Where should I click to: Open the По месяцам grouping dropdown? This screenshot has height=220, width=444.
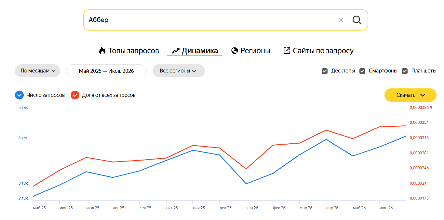(x=37, y=71)
